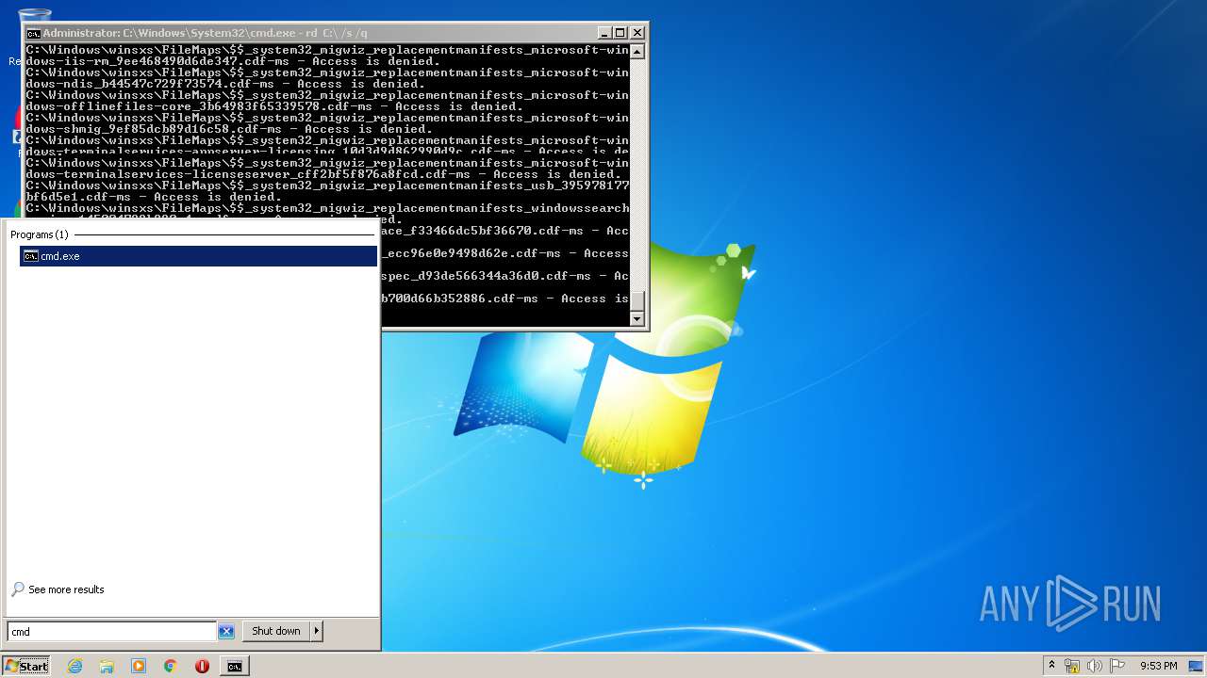Image resolution: width=1207 pixels, height=678 pixels.
Task: Open the network status tray icon
Action: pos(1072,666)
